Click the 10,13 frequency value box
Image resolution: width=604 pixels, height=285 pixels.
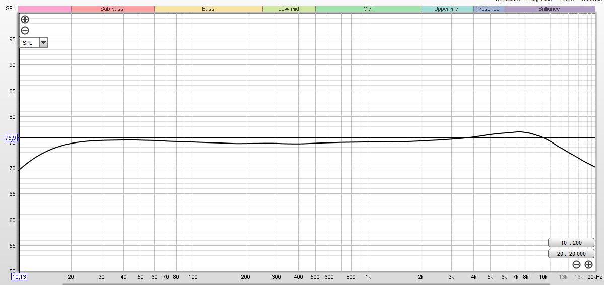[20, 277]
